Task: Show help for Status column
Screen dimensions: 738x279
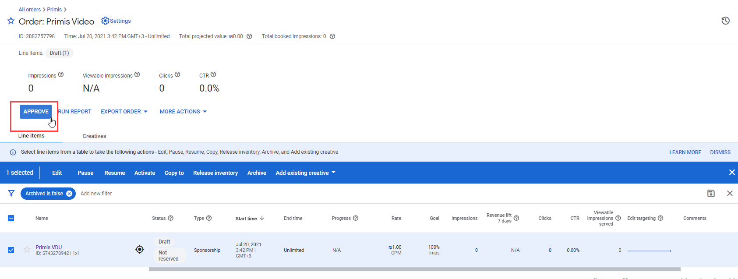Action: (x=171, y=218)
